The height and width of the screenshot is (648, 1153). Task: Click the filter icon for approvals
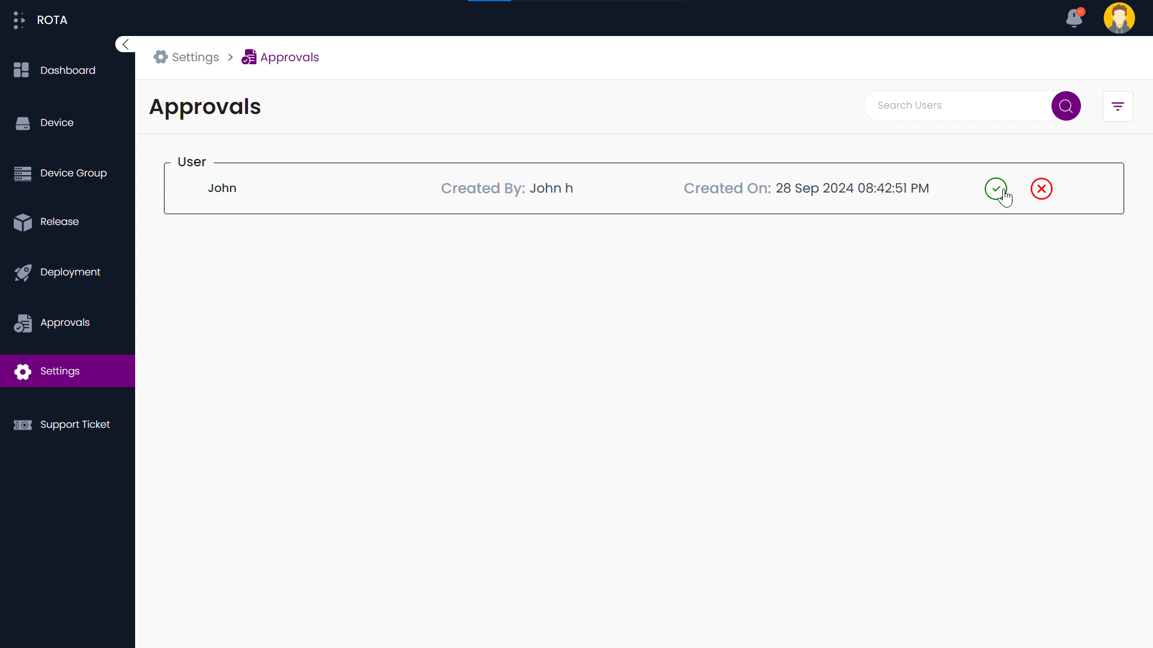tap(1118, 106)
